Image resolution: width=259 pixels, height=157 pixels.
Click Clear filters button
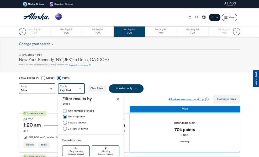pos(97,88)
